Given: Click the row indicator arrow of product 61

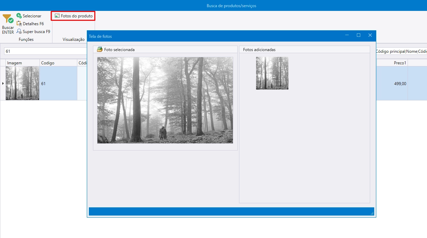Looking at the screenshot, I should [x=3, y=83].
